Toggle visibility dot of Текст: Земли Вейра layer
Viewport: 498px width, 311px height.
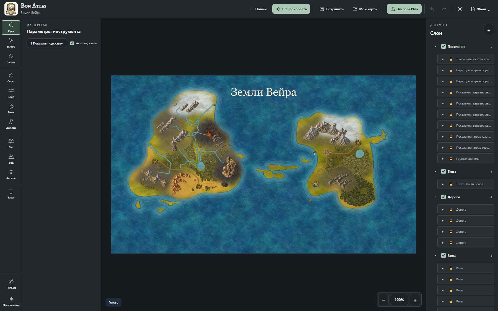tap(443, 184)
